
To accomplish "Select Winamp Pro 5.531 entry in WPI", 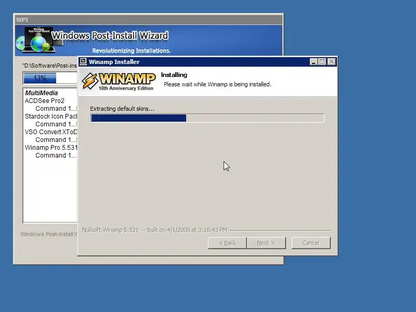I will 51,148.
